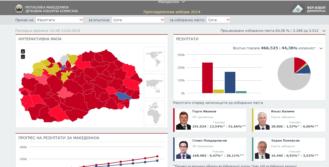Viewport: 329px width, 167px height.
Task: Click the map zoom in plus button
Action: pyautogui.click(x=23, y=52)
